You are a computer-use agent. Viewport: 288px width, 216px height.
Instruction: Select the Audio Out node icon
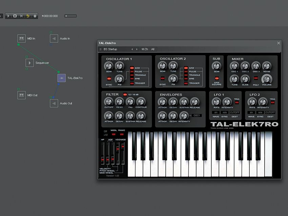(54, 103)
